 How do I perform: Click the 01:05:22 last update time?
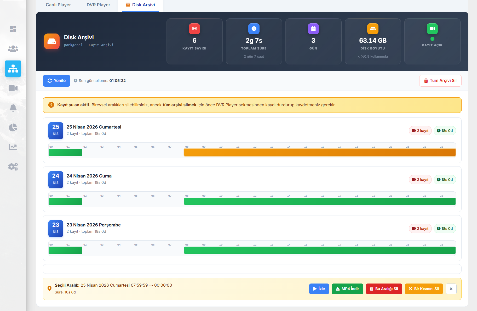pos(117,81)
